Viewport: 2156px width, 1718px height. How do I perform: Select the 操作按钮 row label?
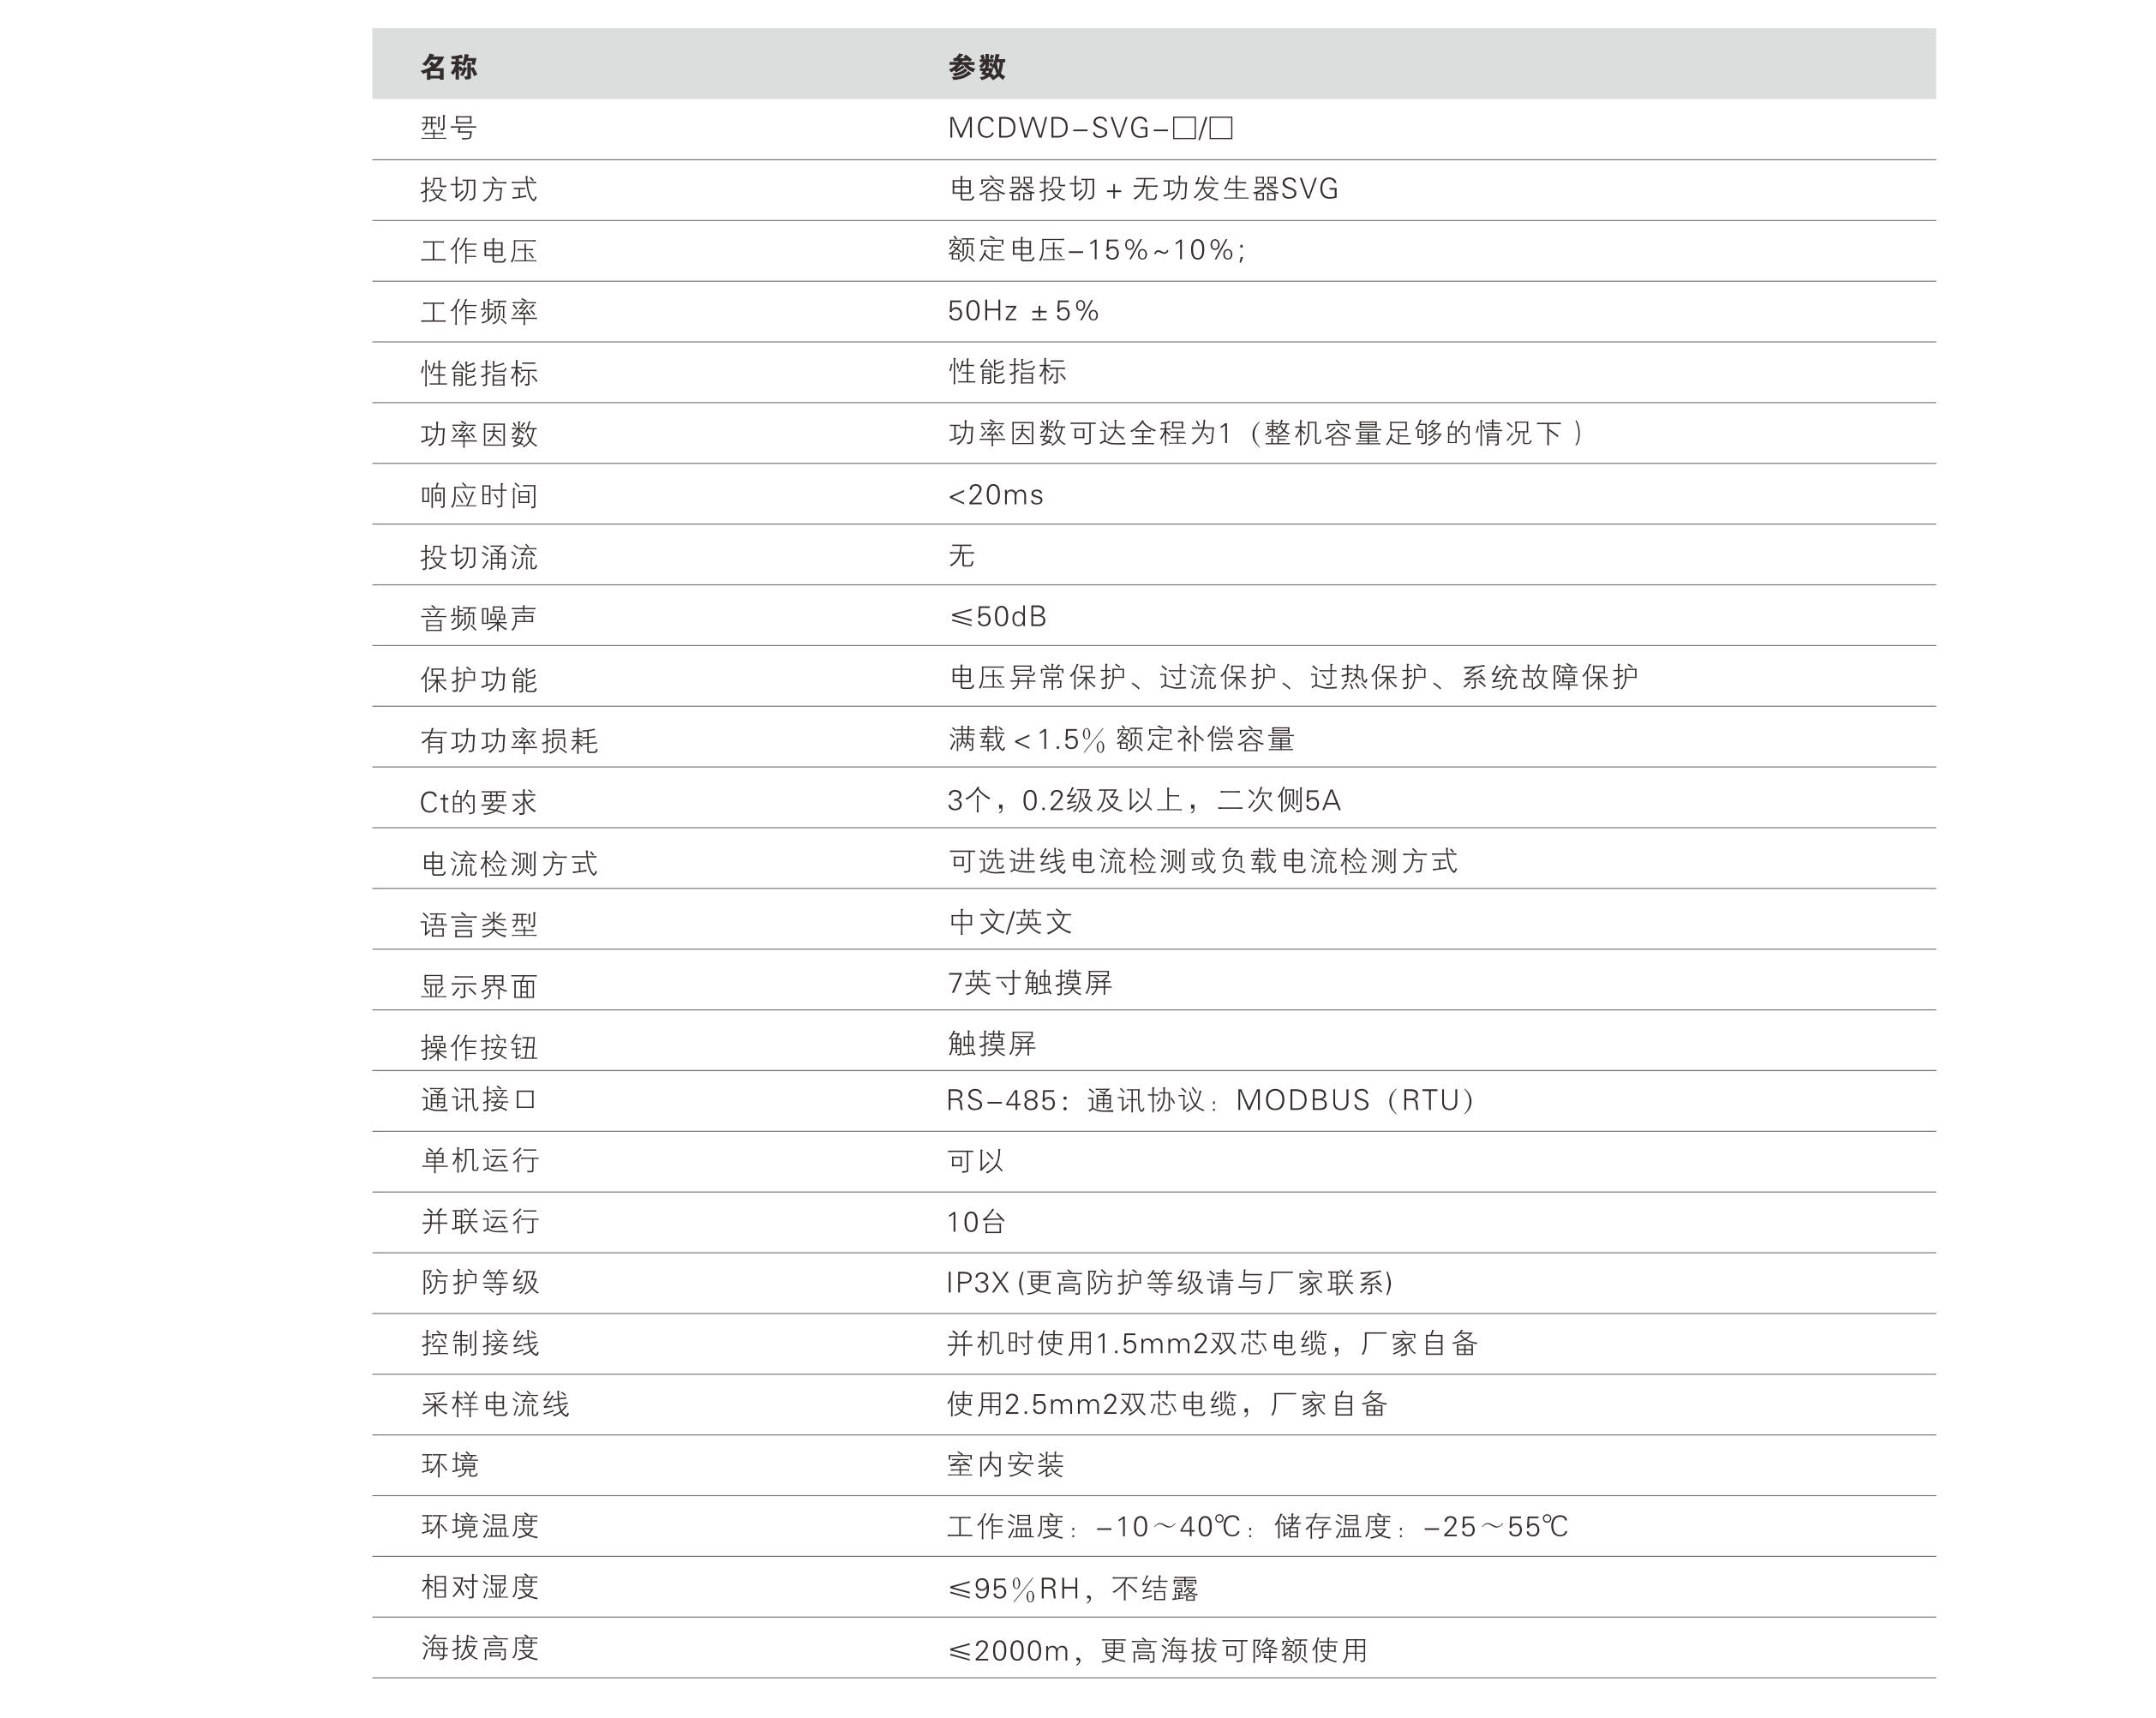coord(479,1047)
